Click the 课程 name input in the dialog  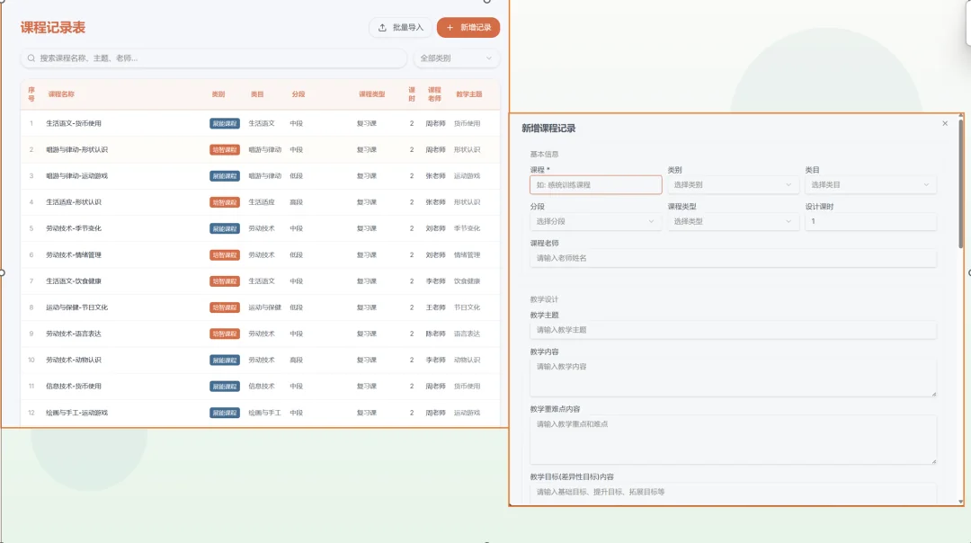(596, 184)
